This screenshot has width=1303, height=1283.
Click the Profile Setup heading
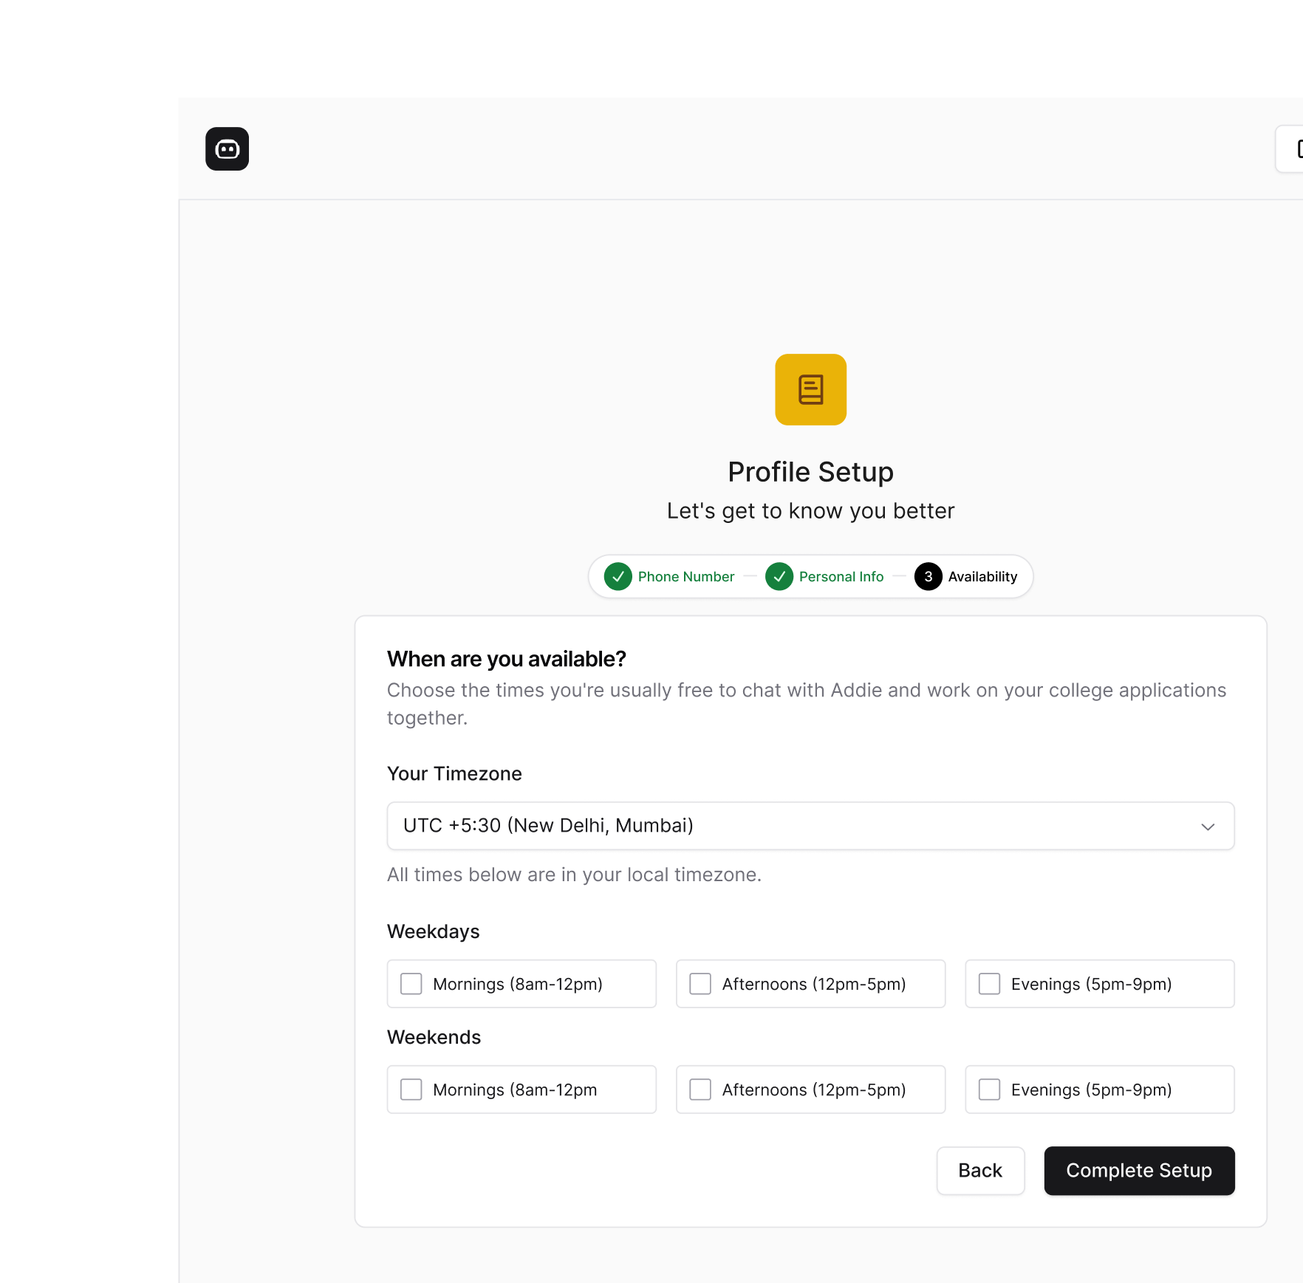click(x=810, y=472)
